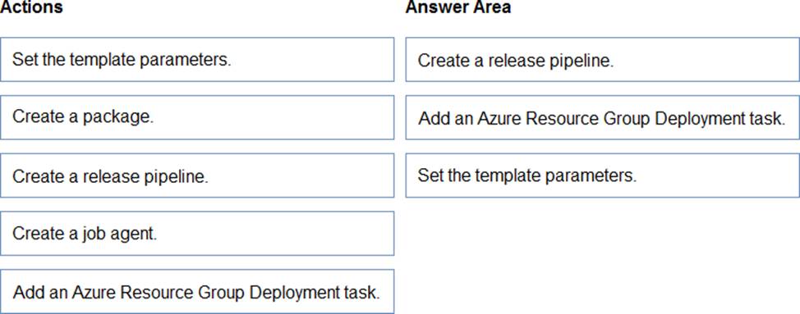Click 'Set the template parameters' in Answer Area
This screenshot has width=800, height=314.
click(x=603, y=175)
